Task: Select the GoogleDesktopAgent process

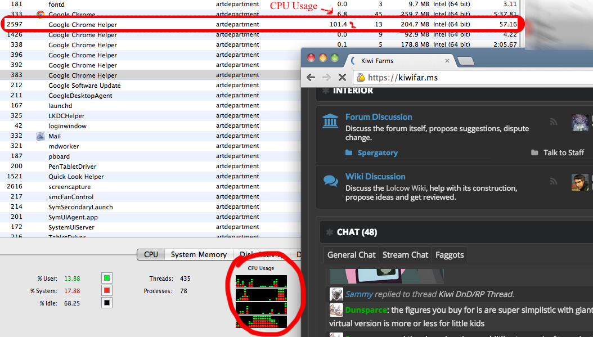Action: (151, 95)
